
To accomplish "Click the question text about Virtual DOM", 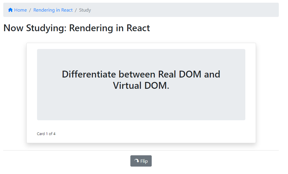I will pyautogui.click(x=141, y=80).
